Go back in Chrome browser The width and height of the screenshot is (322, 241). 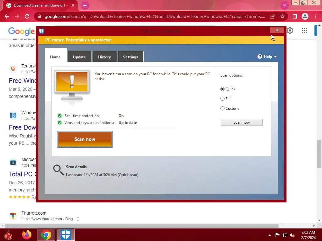pyautogui.click(x=7, y=16)
